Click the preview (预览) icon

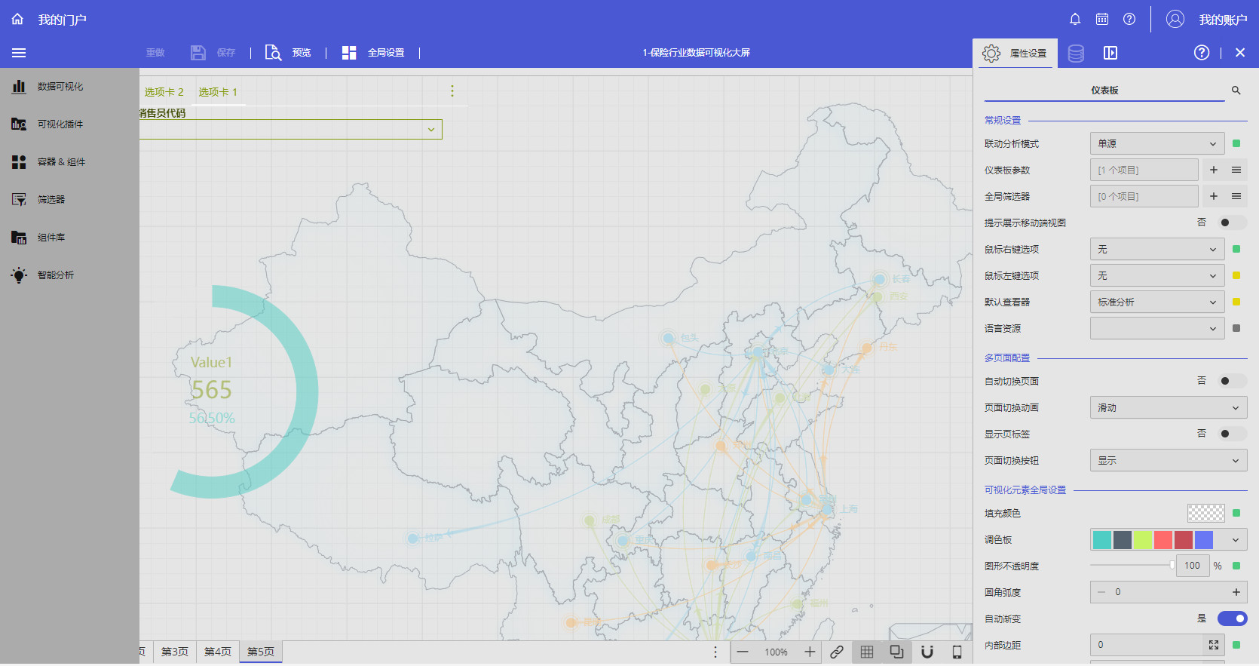coord(273,53)
